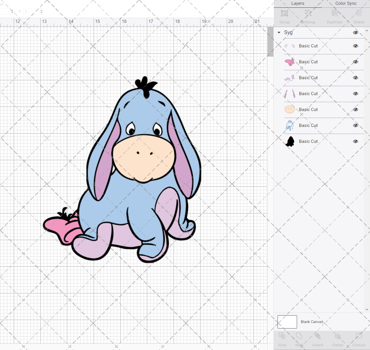Click the Group icon in the Layers toolbar
370x350 pixels.
pos(284,13)
